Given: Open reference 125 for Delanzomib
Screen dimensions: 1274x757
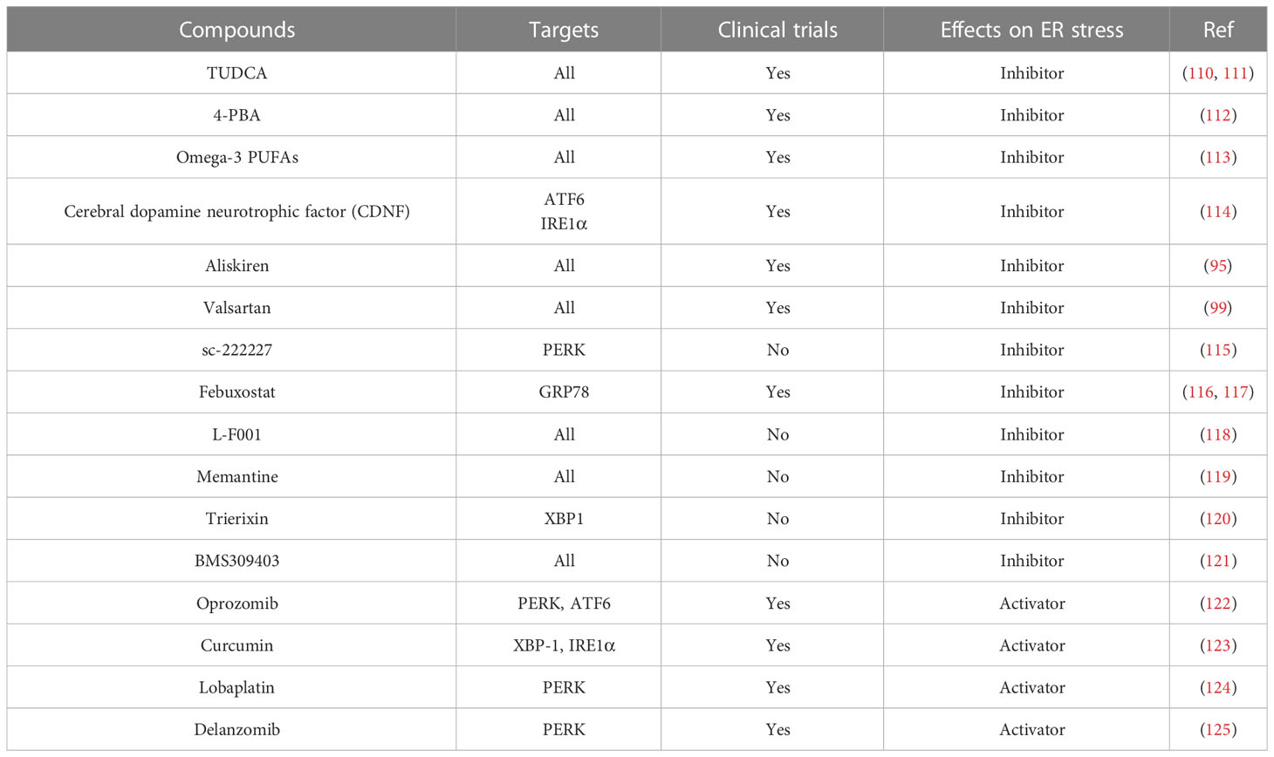Looking at the screenshot, I should pyautogui.click(x=1218, y=730).
